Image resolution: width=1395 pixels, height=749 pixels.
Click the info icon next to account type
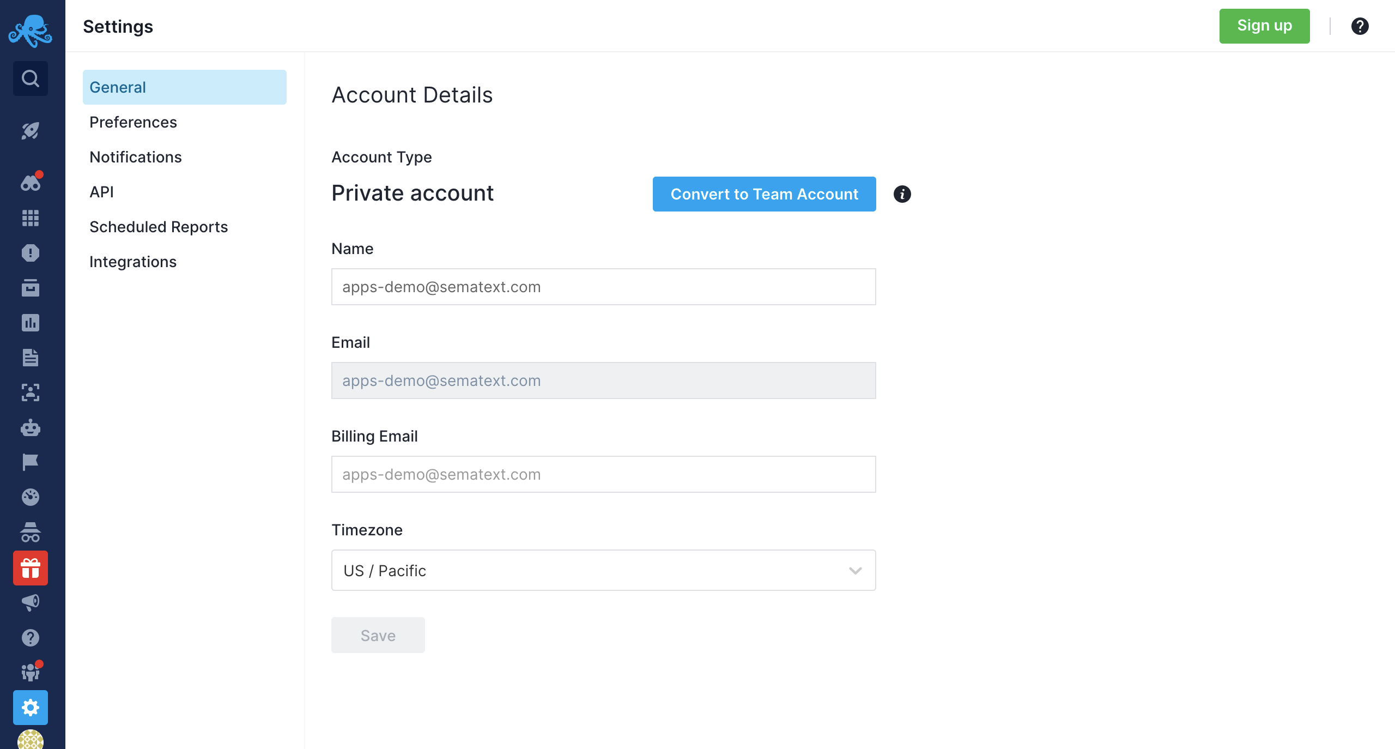[902, 194]
